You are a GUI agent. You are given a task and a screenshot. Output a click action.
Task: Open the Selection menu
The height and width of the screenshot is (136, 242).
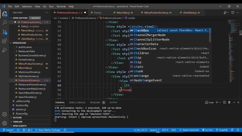[x=27, y=6]
